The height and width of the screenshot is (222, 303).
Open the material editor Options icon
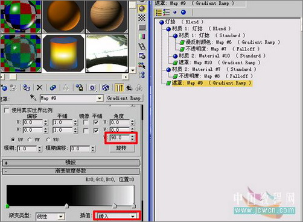pos(142,56)
